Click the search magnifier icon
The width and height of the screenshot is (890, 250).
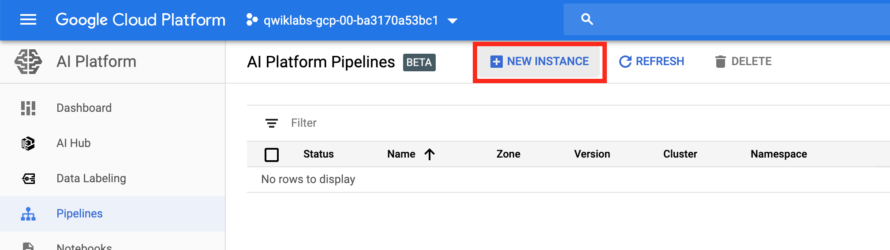587,19
